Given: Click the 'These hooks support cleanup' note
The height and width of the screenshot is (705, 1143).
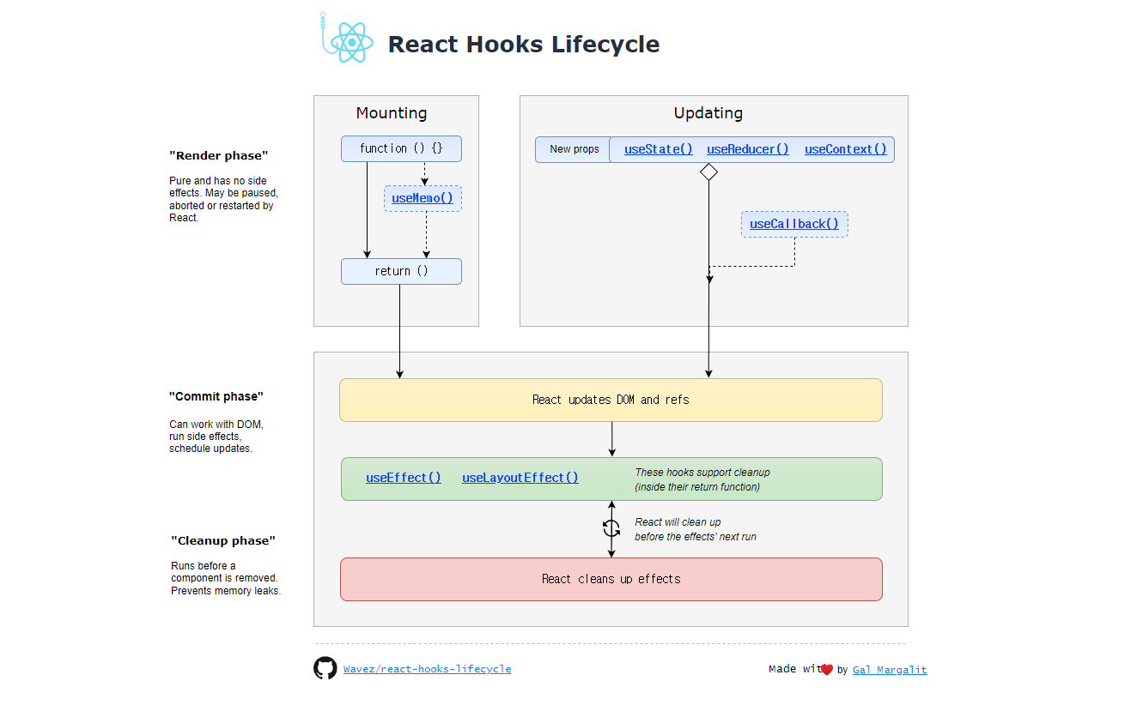Looking at the screenshot, I should [x=702, y=479].
